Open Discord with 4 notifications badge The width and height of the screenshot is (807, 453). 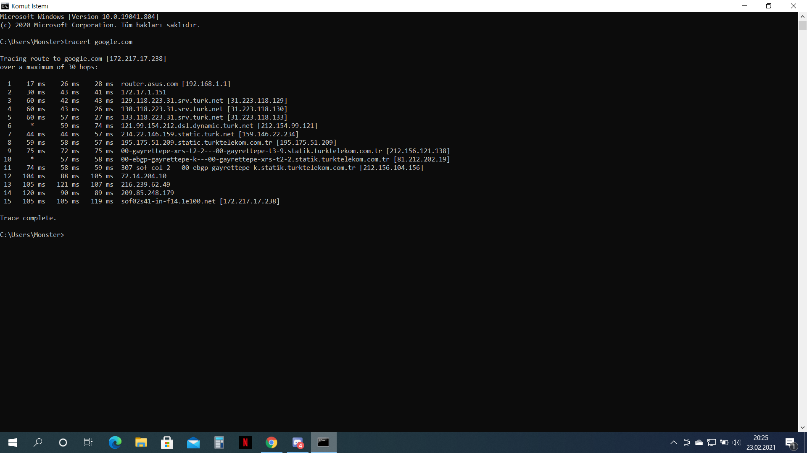(298, 443)
